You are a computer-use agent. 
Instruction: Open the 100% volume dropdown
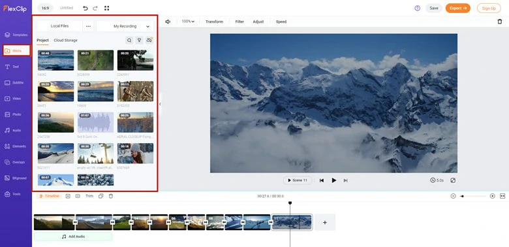pos(188,22)
